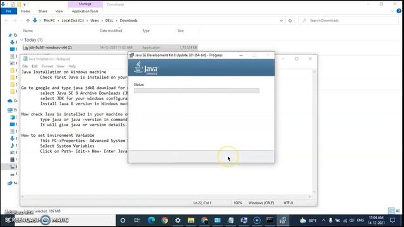Open the Application Tools tab in Explorer

point(85,11)
